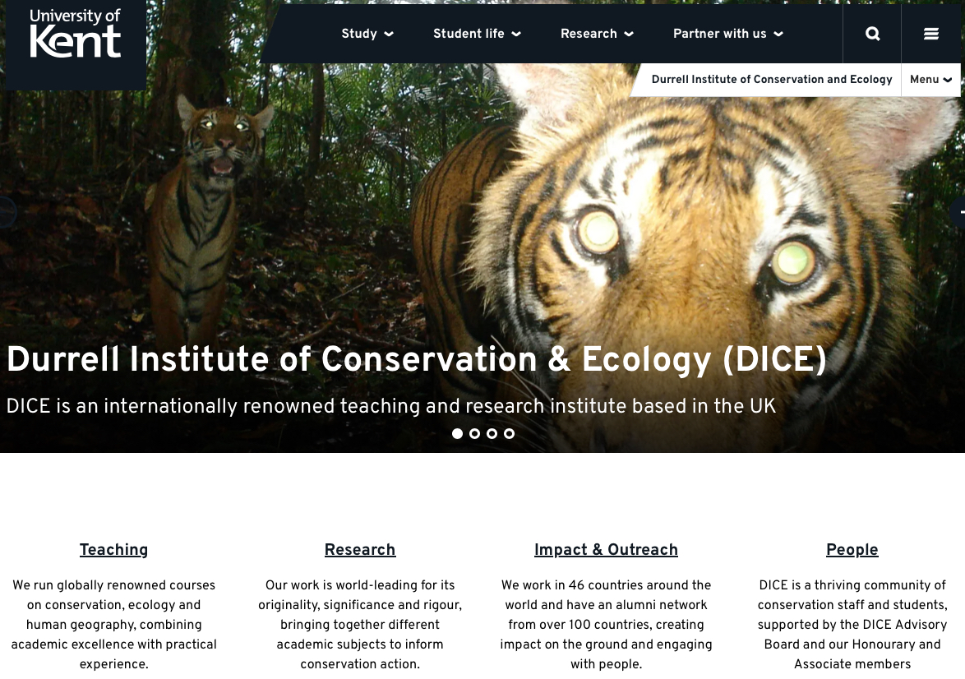Image resolution: width=965 pixels, height=679 pixels.
Task: Select the first carousel slide dot
Action: pos(457,433)
